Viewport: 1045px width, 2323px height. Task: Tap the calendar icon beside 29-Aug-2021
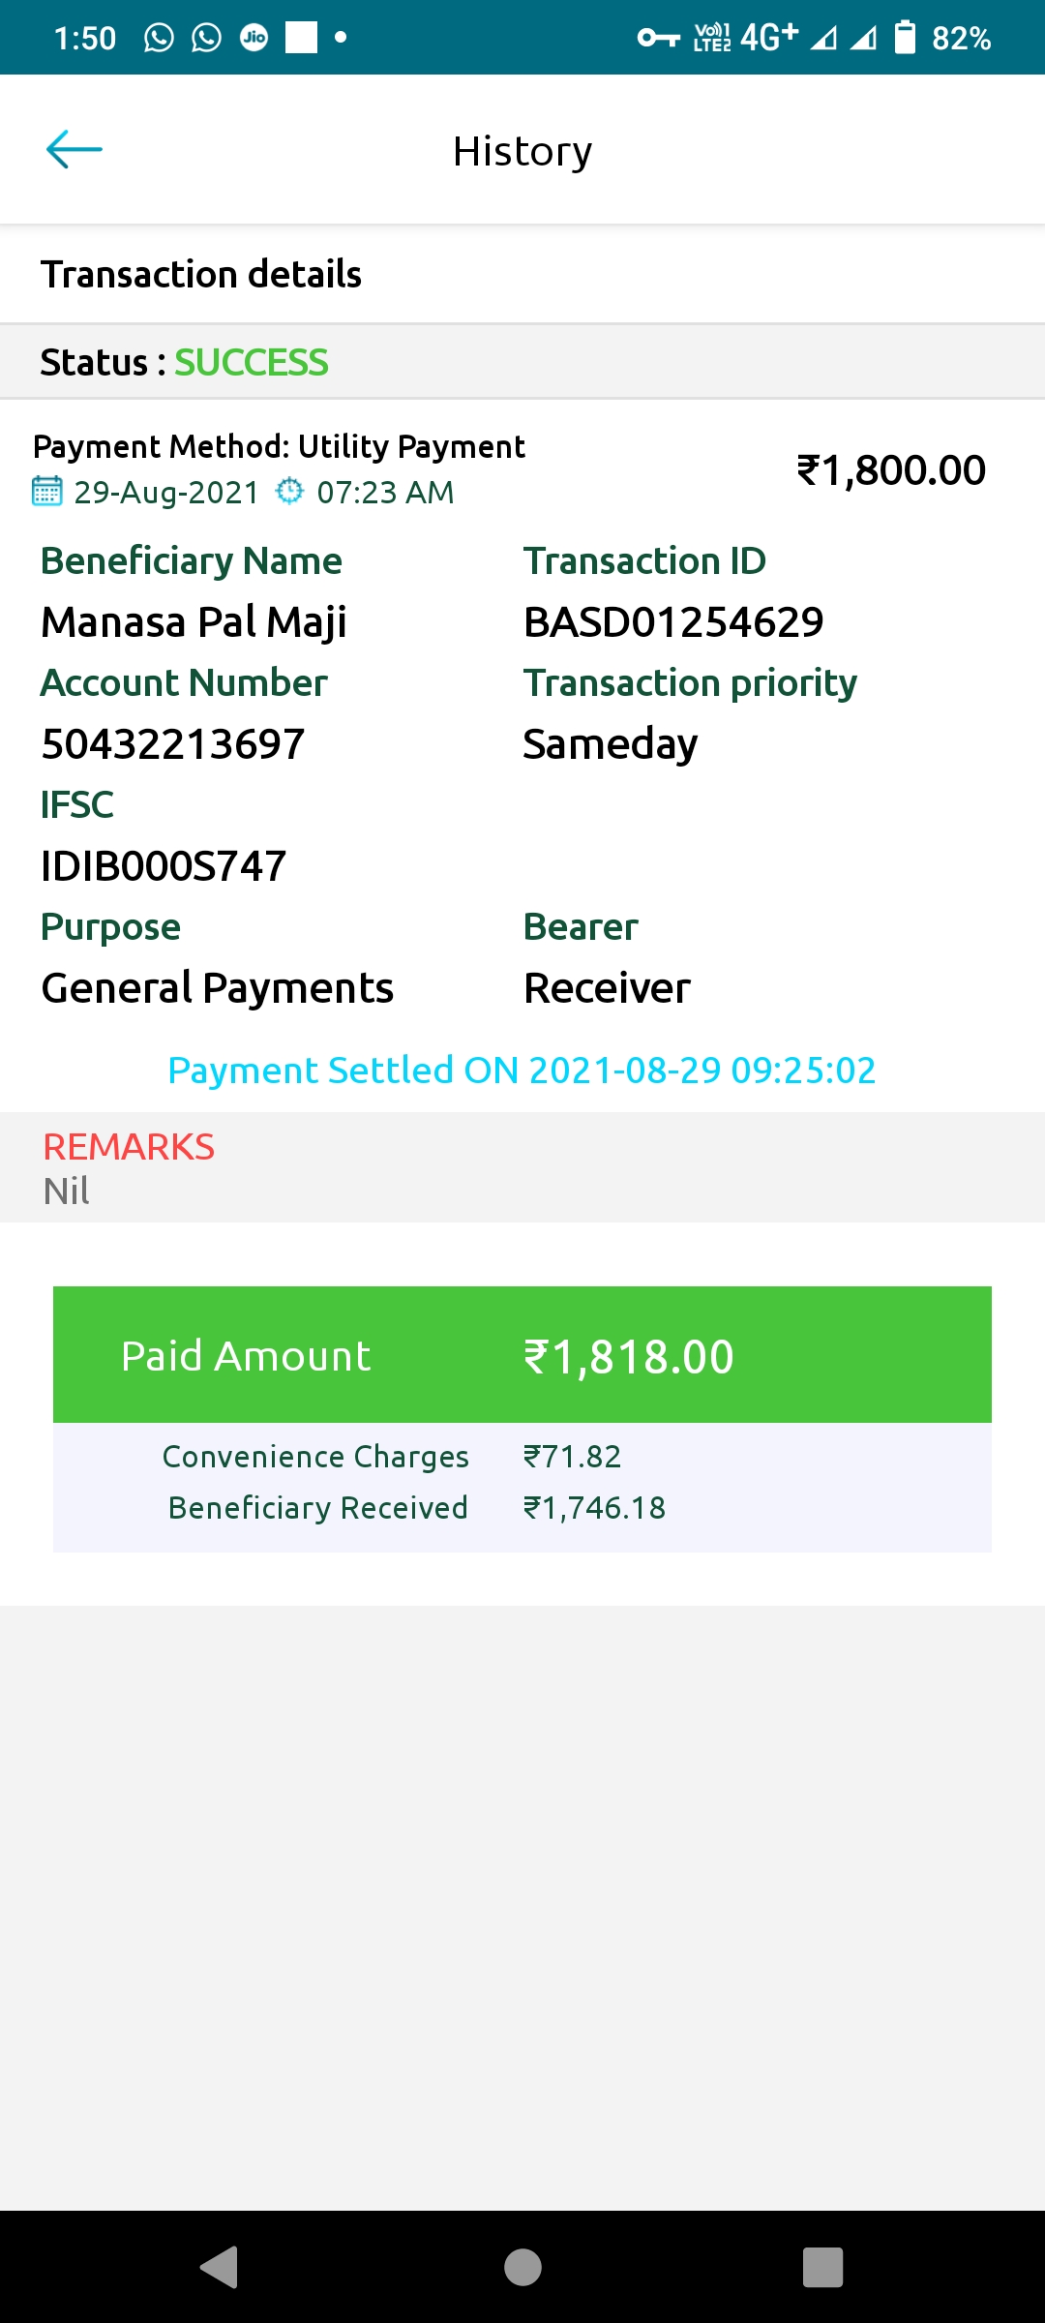pyautogui.click(x=46, y=492)
